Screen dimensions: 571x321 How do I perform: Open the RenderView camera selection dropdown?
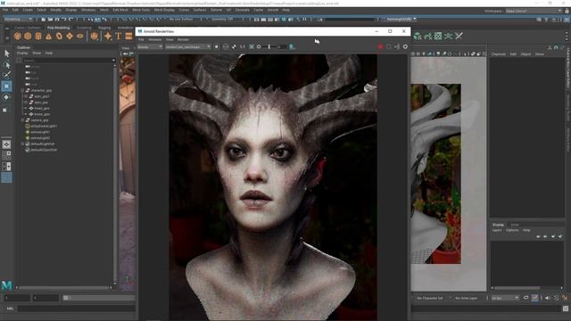point(188,46)
